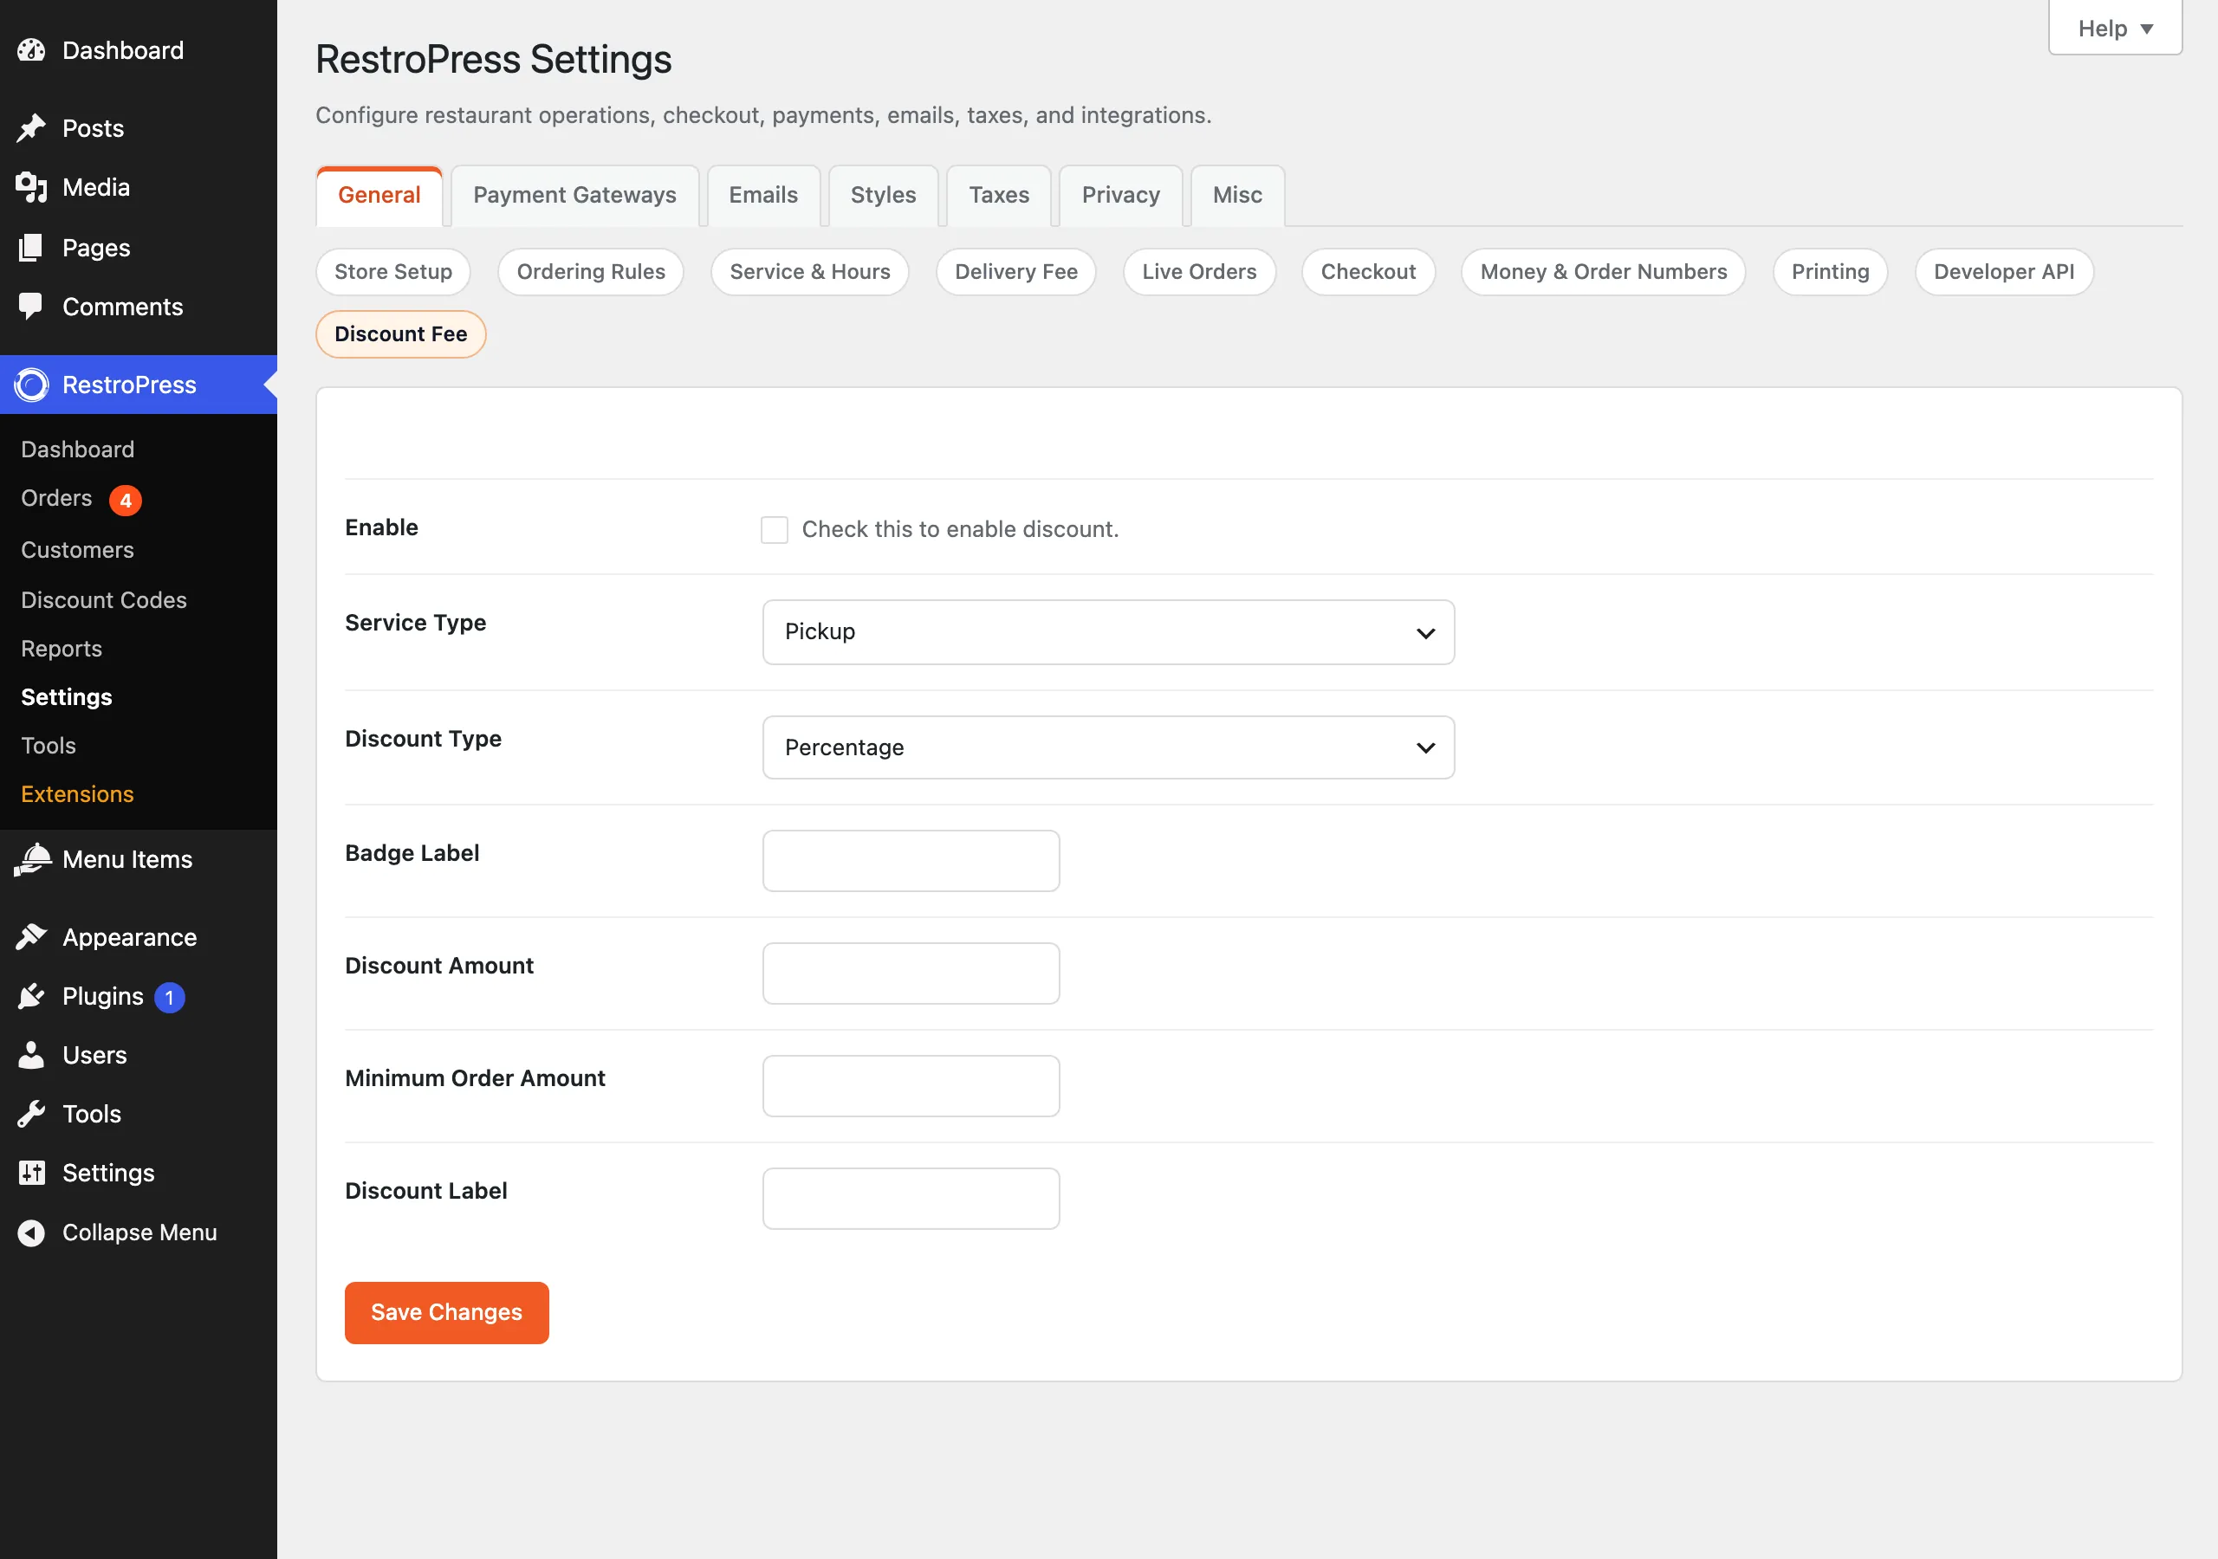Screen dimensions: 2218x1559
Task: Click the Media library icon
Action: click(31, 187)
